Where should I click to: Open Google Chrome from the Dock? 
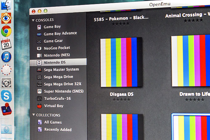[x=6, y=31]
